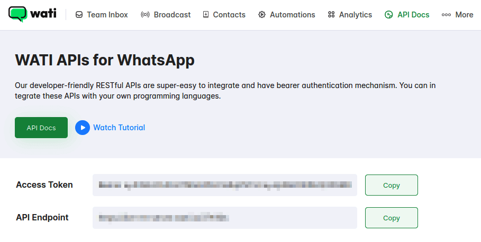Copy the API Endpoint
The width and height of the screenshot is (481, 242).
[392, 218]
